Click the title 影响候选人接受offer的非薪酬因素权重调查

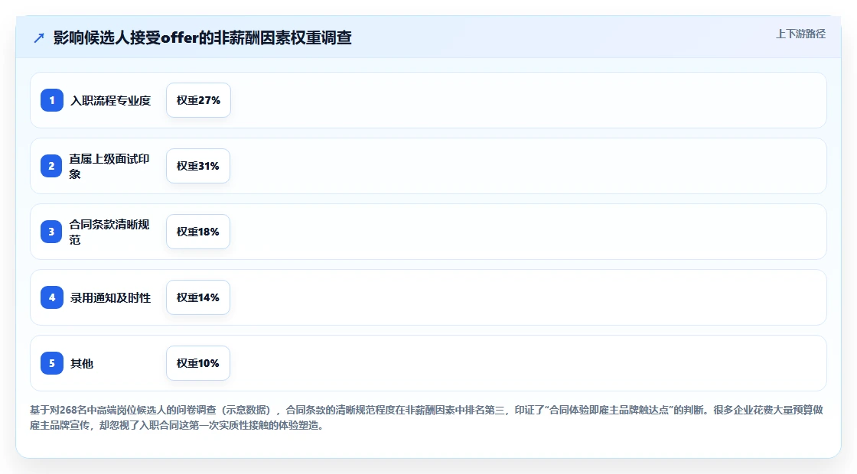coord(202,37)
